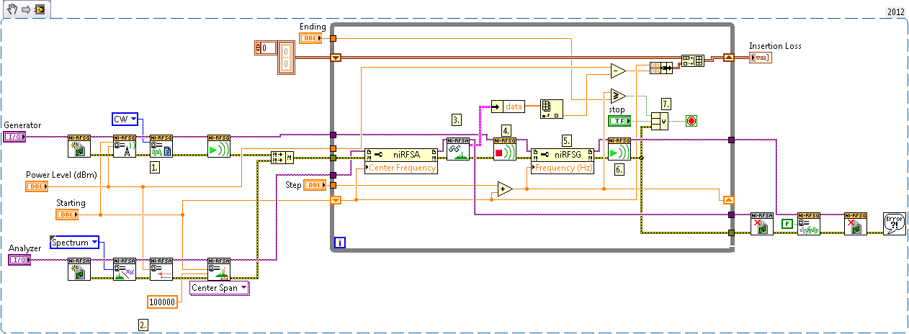Select the Greater Or Equal comparison node

[x=617, y=96]
